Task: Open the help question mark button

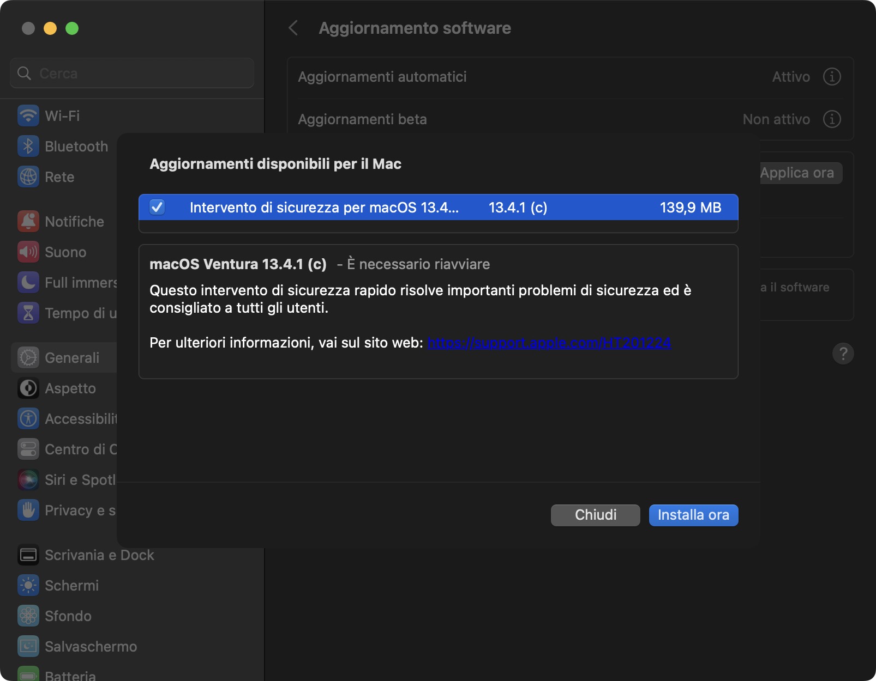Action: pyautogui.click(x=843, y=354)
